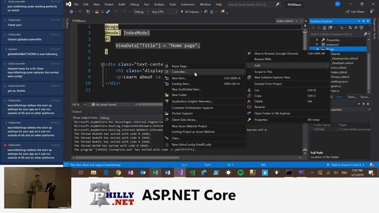This screenshot has height=213, width=379.
Task: Choose Application Insights Telemetry entry
Action: click(204, 101)
